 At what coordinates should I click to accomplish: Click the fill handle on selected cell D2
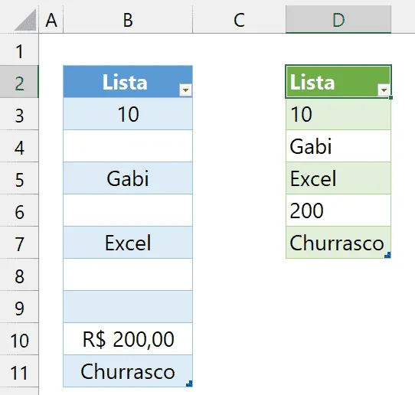click(x=391, y=98)
